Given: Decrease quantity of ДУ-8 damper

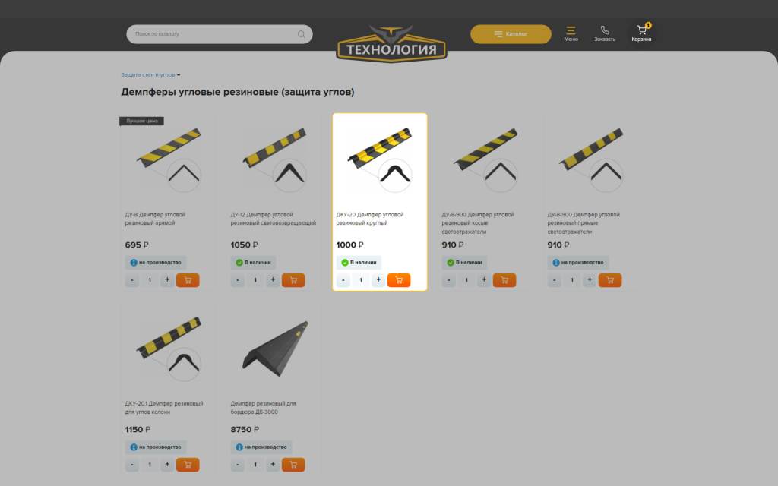Looking at the screenshot, I should click(x=132, y=280).
